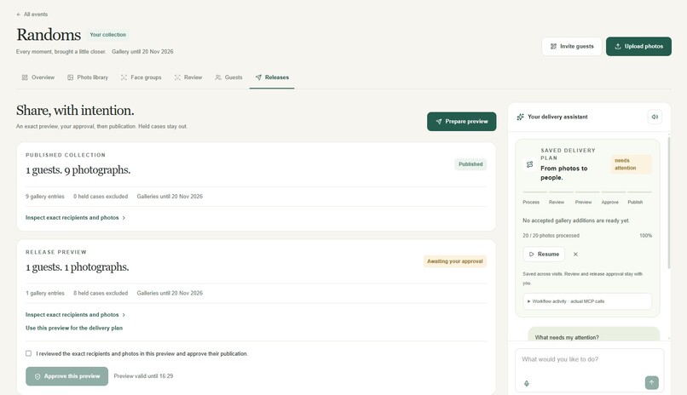Click the Publish step in delivery plan

coord(635,202)
